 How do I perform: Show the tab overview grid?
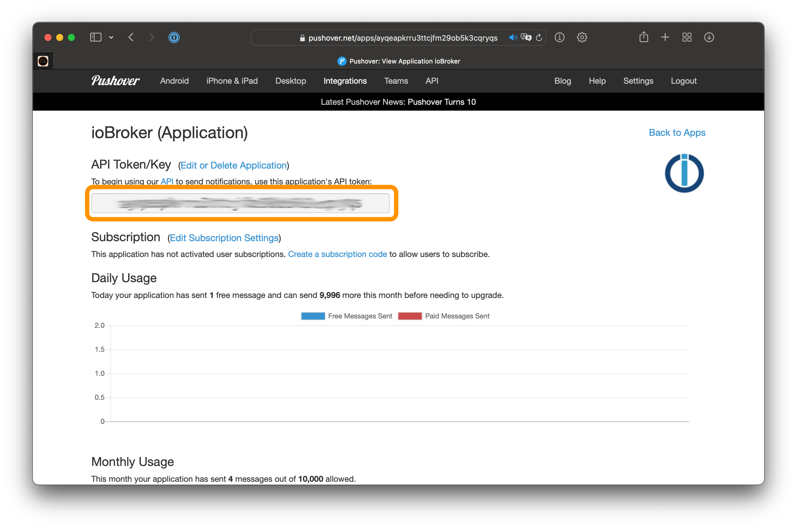point(687,37)
